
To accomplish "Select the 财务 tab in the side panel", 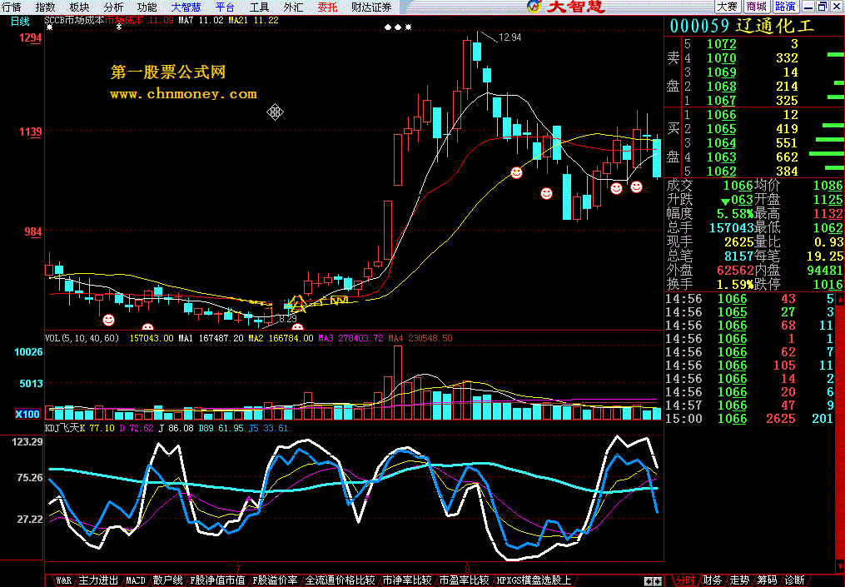I will pyautogui.click(x=713, y=580).
